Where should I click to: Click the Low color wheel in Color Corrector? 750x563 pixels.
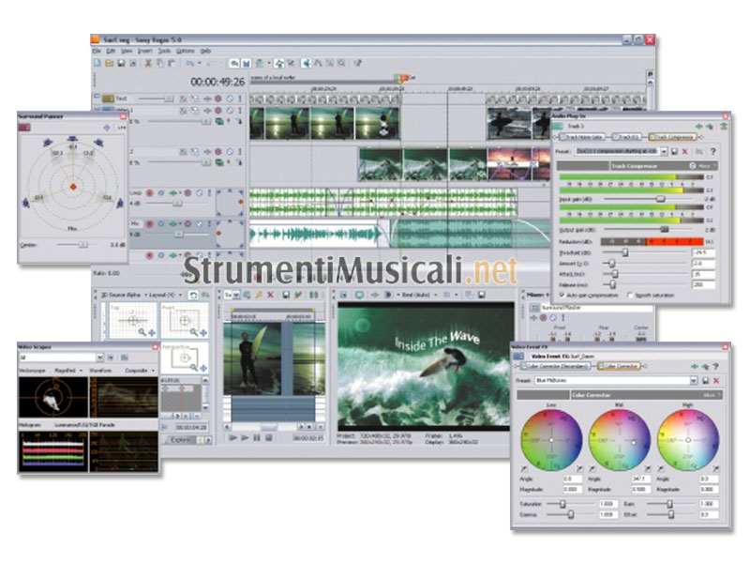tap(551, 439)
